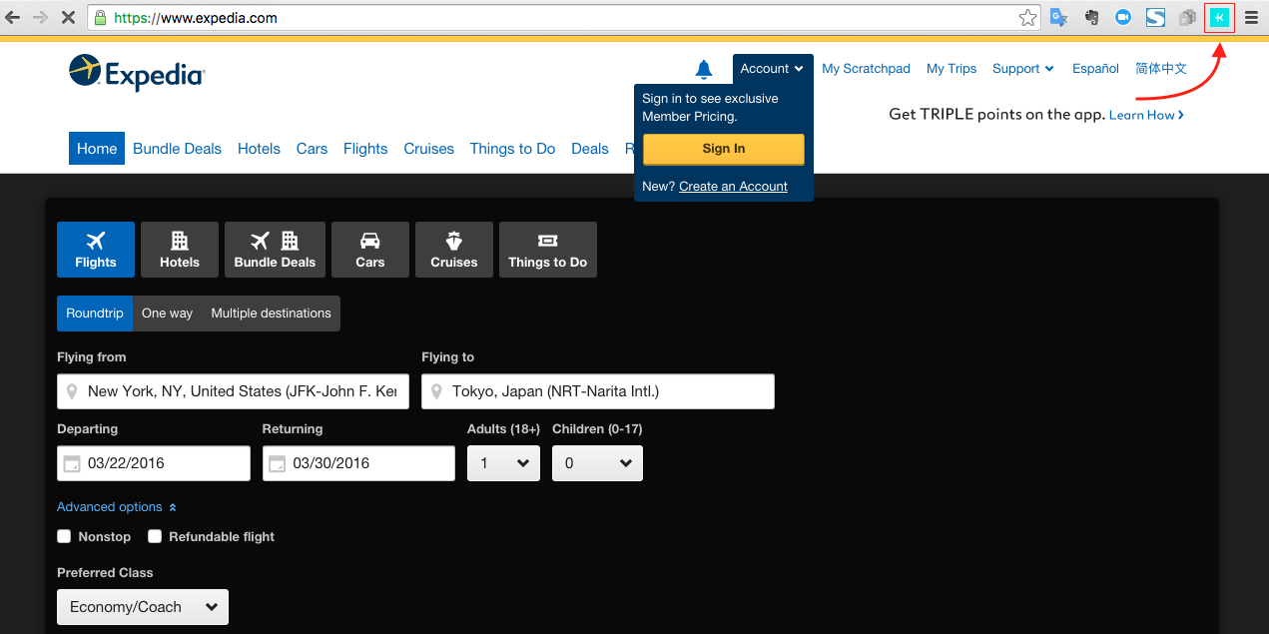Click the blue S extension icon
This screenshot has height=634, width=1269.
[x=1155, y=18]
